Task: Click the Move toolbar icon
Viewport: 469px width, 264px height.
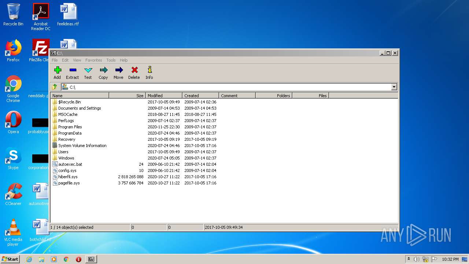Action: (119, 70)
